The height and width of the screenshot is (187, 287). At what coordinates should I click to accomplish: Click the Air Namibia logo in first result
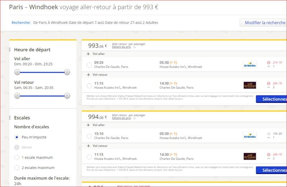[x=250, y=64]
